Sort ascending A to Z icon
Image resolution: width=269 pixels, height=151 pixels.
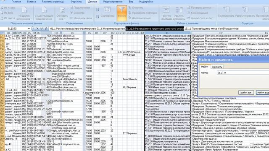coord(98,10)
